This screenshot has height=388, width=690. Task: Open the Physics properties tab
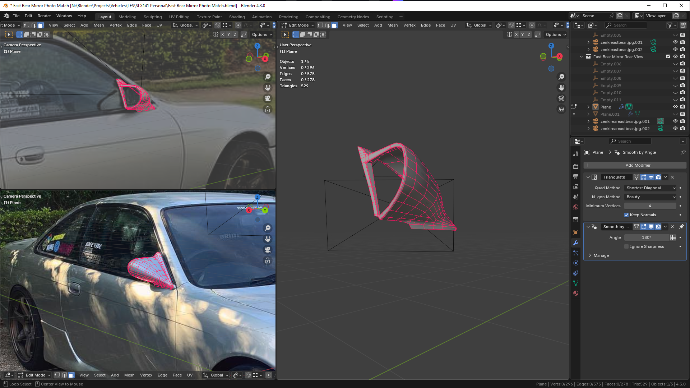(x=576, y=263)
